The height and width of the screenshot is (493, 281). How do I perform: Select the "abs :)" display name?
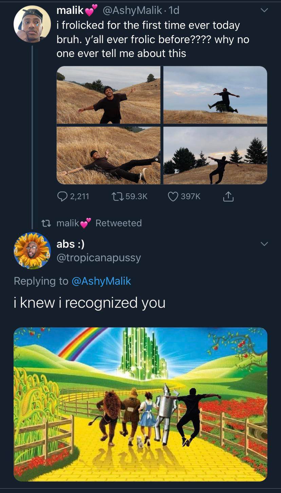[70, 244]
